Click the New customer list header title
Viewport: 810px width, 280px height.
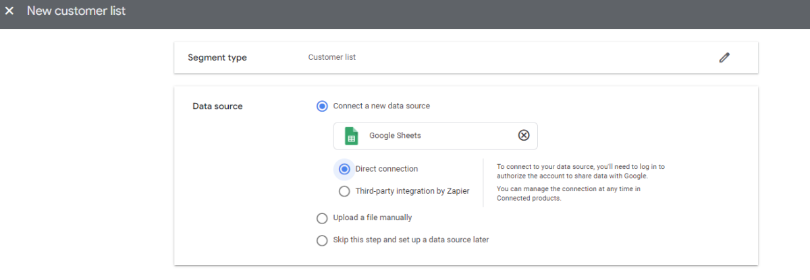click(76, 11)
